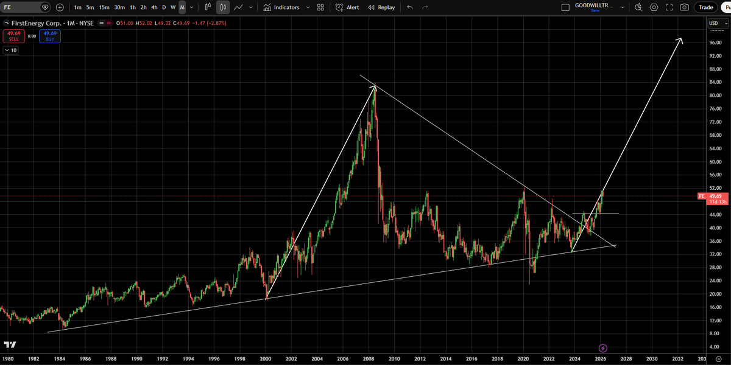Select the monthly M timeframe
This screenshot has height=365, width=731.
click(x=182, y=7)
